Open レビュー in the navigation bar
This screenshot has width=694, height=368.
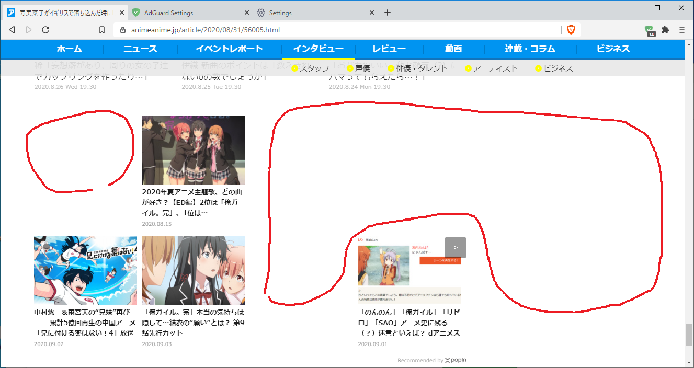coord(389,49)
